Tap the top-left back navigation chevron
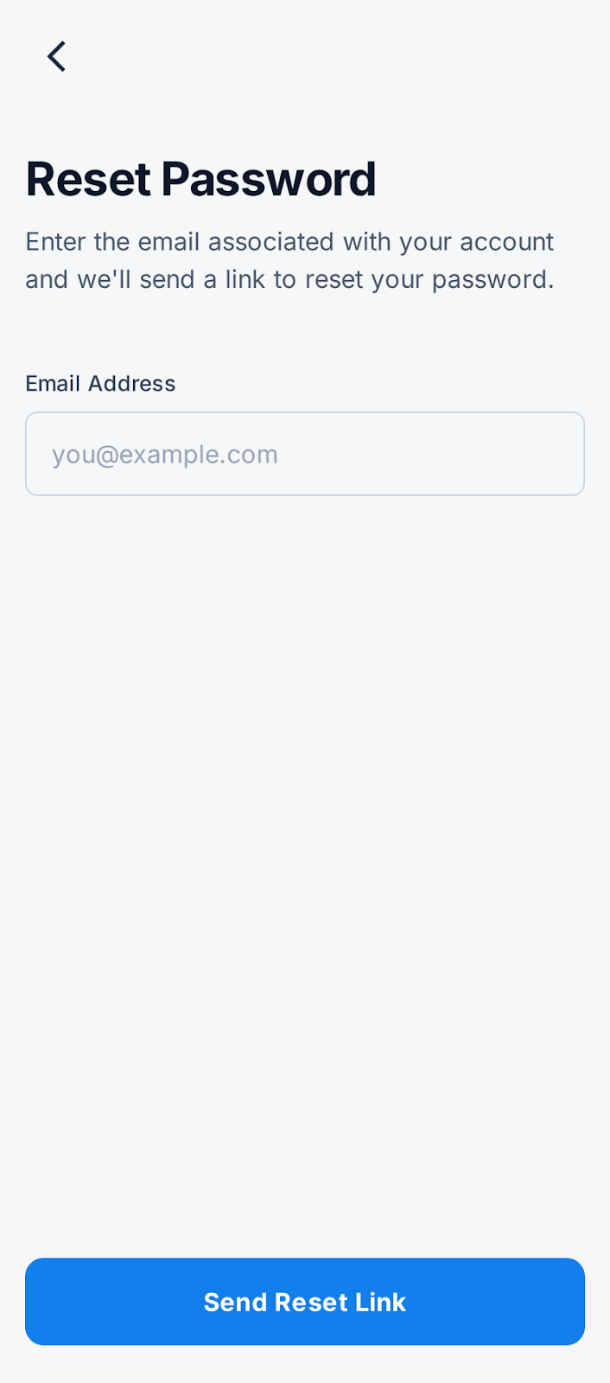This screenshot has width=610, height=1383. click(x=56, y=56)
